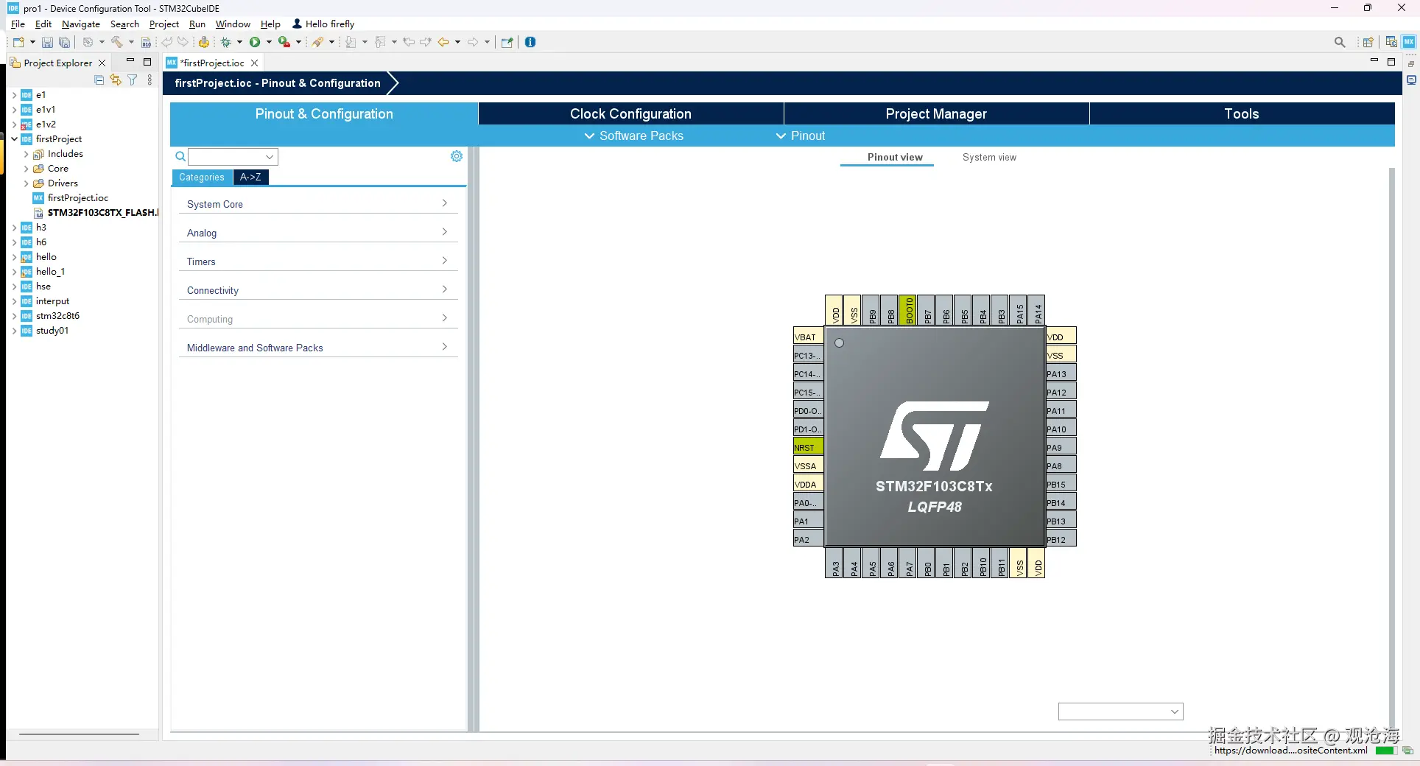Open the Pinout dropdown menu
1420x766 pixels.
[x=801, y=136]
